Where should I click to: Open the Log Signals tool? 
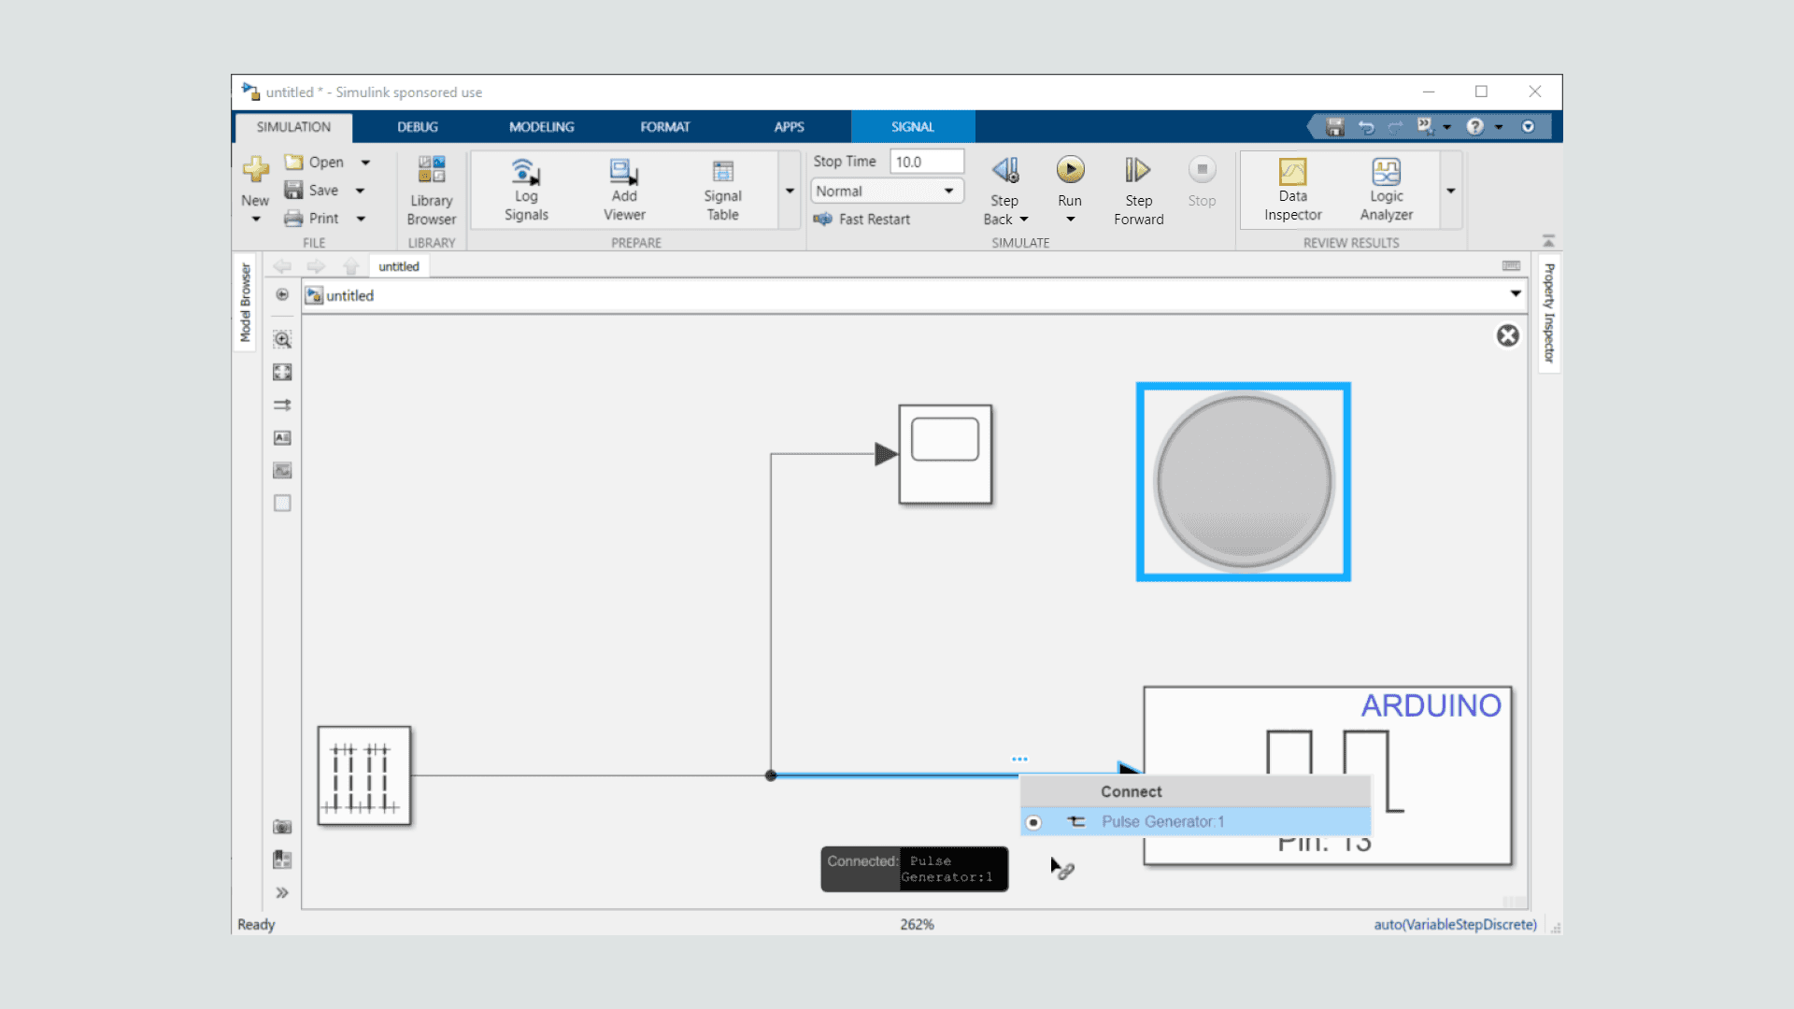[x=526, y=173]
